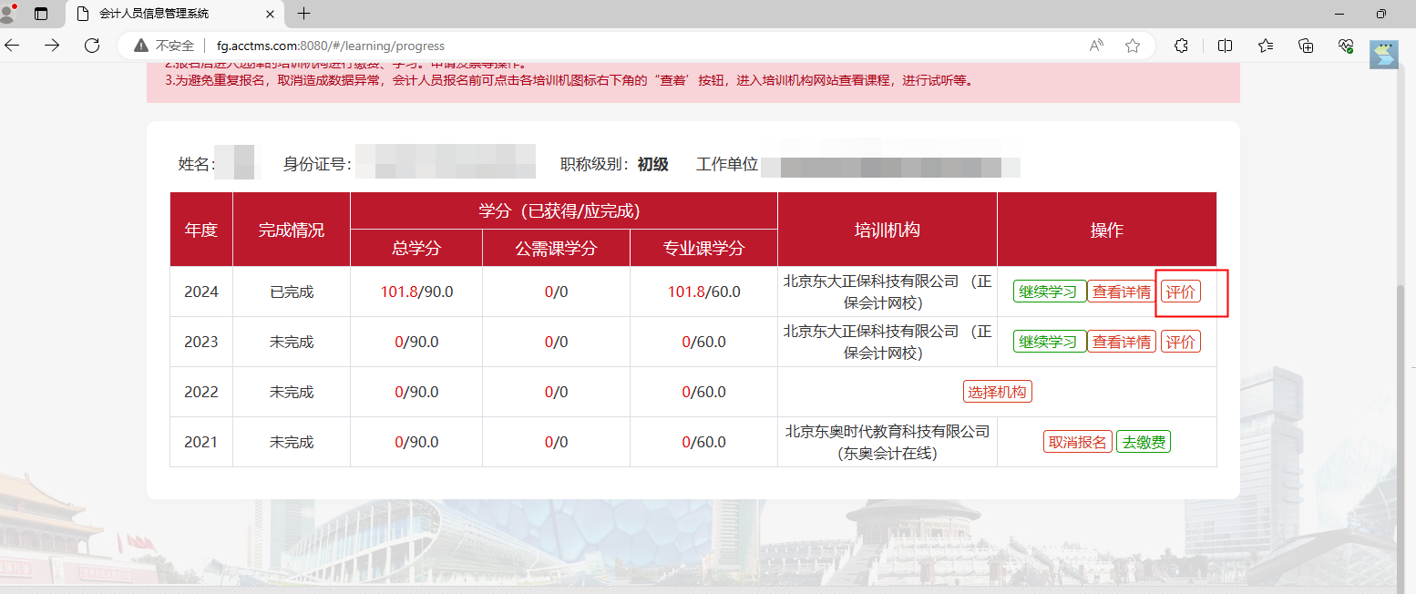
Task: Click 查看详情 for year 2023
Action: click(1122, 342)
